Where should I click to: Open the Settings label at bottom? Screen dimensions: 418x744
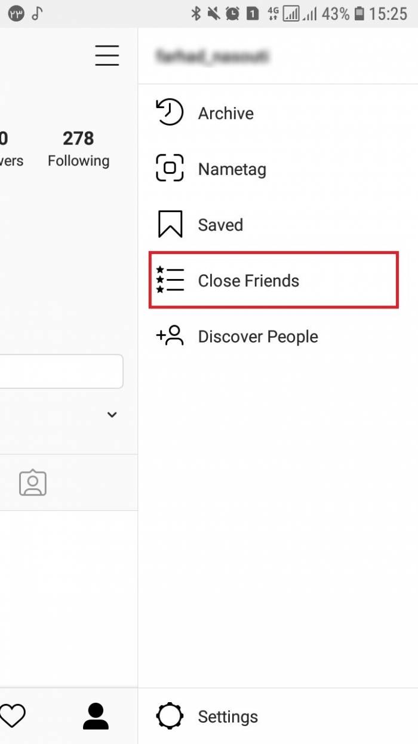228,717
